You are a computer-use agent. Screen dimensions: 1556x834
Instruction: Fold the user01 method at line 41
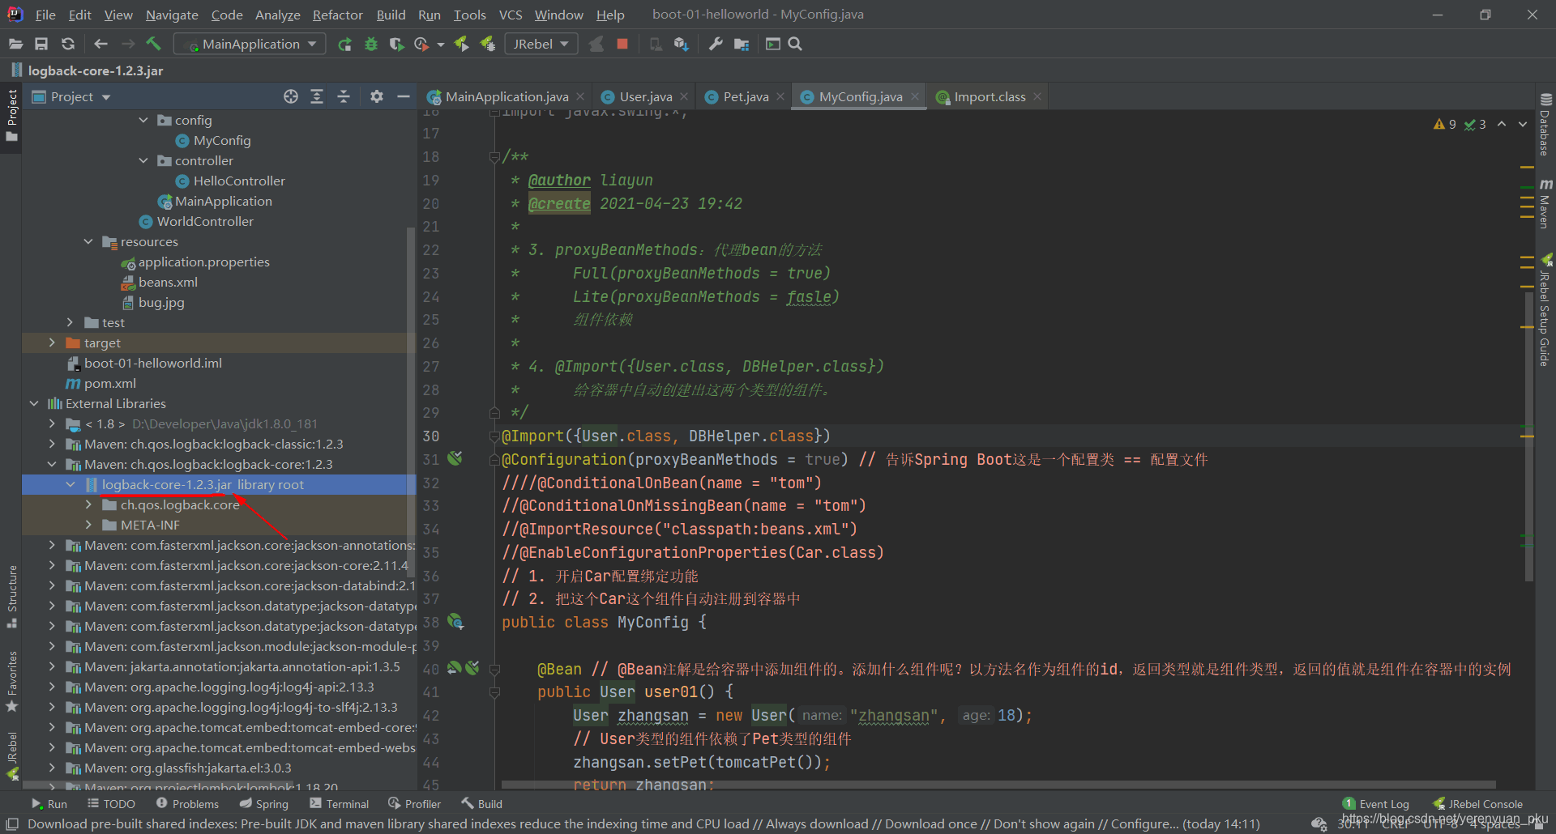point(494,692)
